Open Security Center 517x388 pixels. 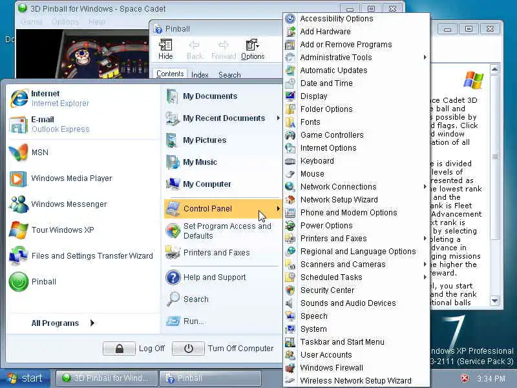pyautogui.click(x=357, y=290)
